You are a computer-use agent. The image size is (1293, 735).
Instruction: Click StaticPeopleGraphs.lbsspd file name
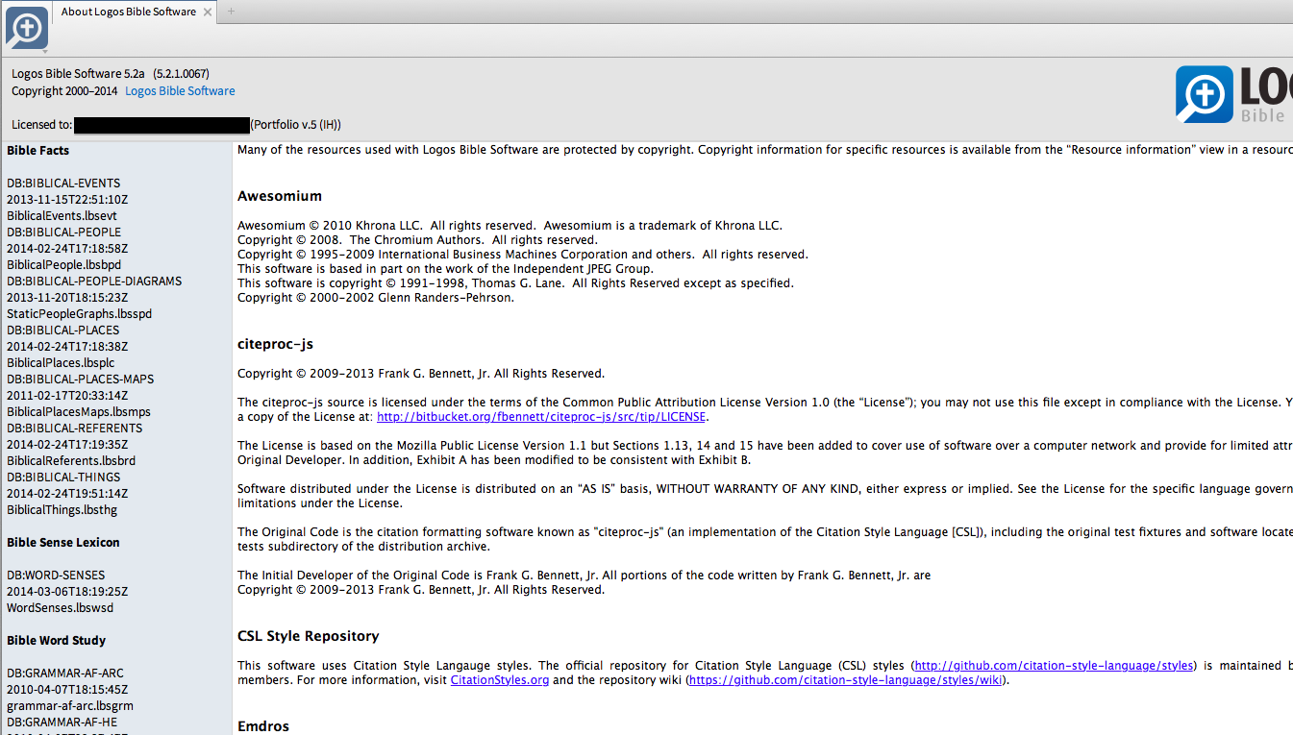(79, 314)
